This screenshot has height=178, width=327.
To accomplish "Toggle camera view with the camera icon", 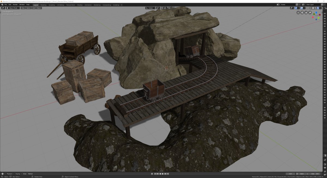I will (x=302, y=12).
